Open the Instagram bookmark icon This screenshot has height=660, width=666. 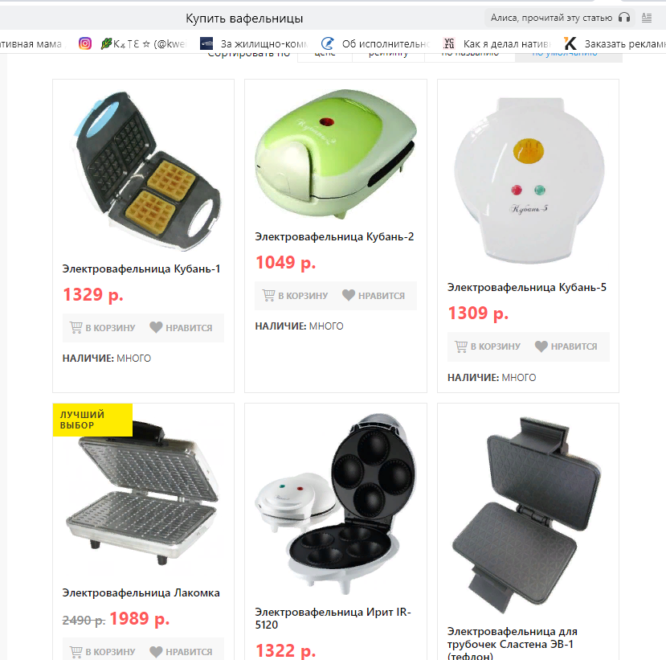pos(85,43)
